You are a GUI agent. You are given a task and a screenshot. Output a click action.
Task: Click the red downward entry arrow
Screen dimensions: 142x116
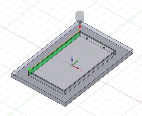click(x=80, y=28)
